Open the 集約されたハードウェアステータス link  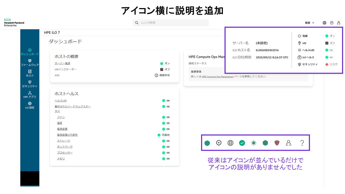73,109
